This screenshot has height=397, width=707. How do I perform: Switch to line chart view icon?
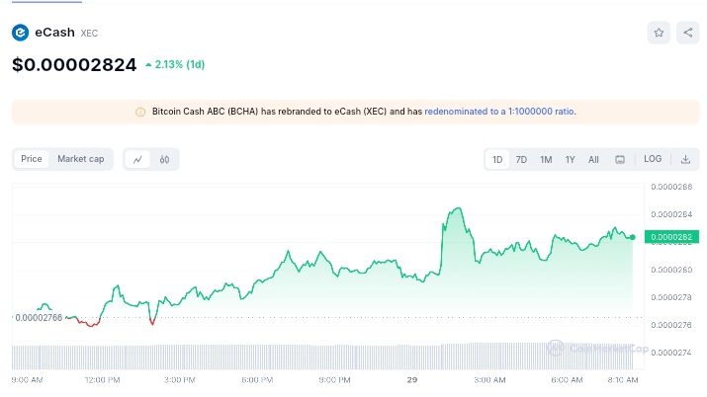[137, 159]
